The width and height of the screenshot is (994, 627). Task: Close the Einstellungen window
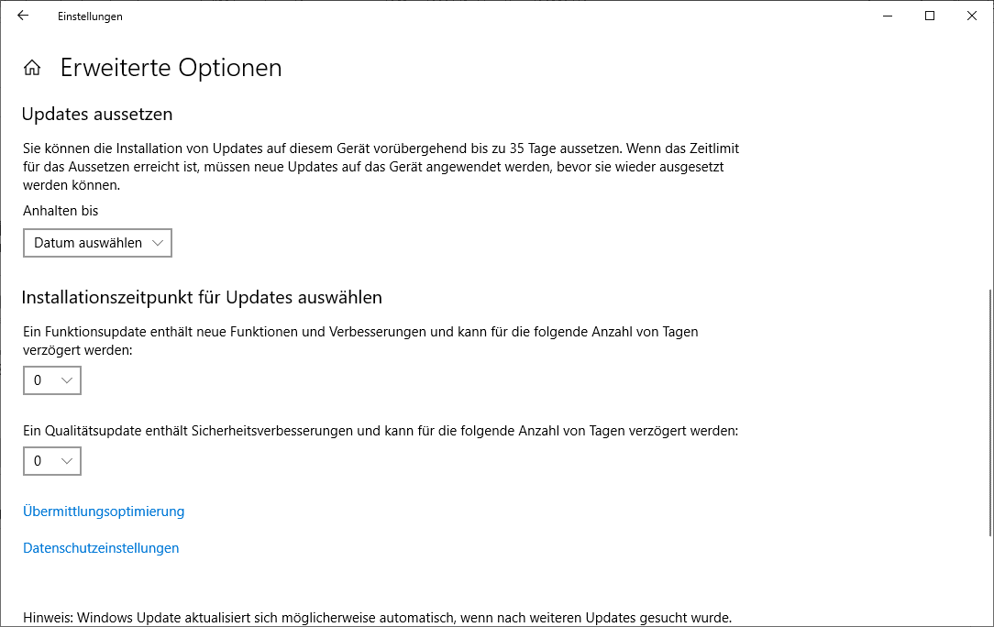point(972,16)
